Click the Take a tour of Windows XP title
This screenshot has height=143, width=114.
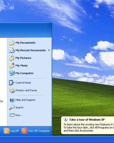87,120
